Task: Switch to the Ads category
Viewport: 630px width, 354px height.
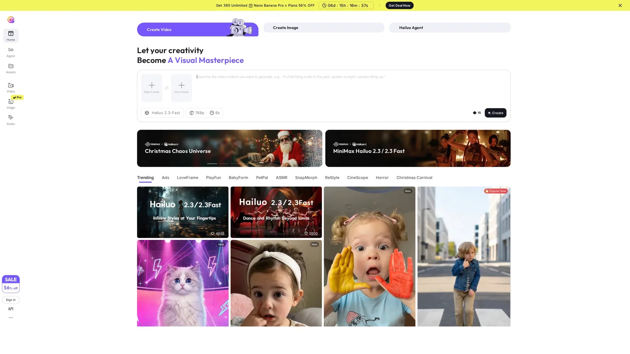Action: [165, 178]
